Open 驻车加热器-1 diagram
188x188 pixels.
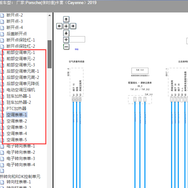[19, 96]
